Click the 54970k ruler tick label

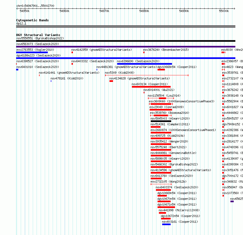pos(104,11)
